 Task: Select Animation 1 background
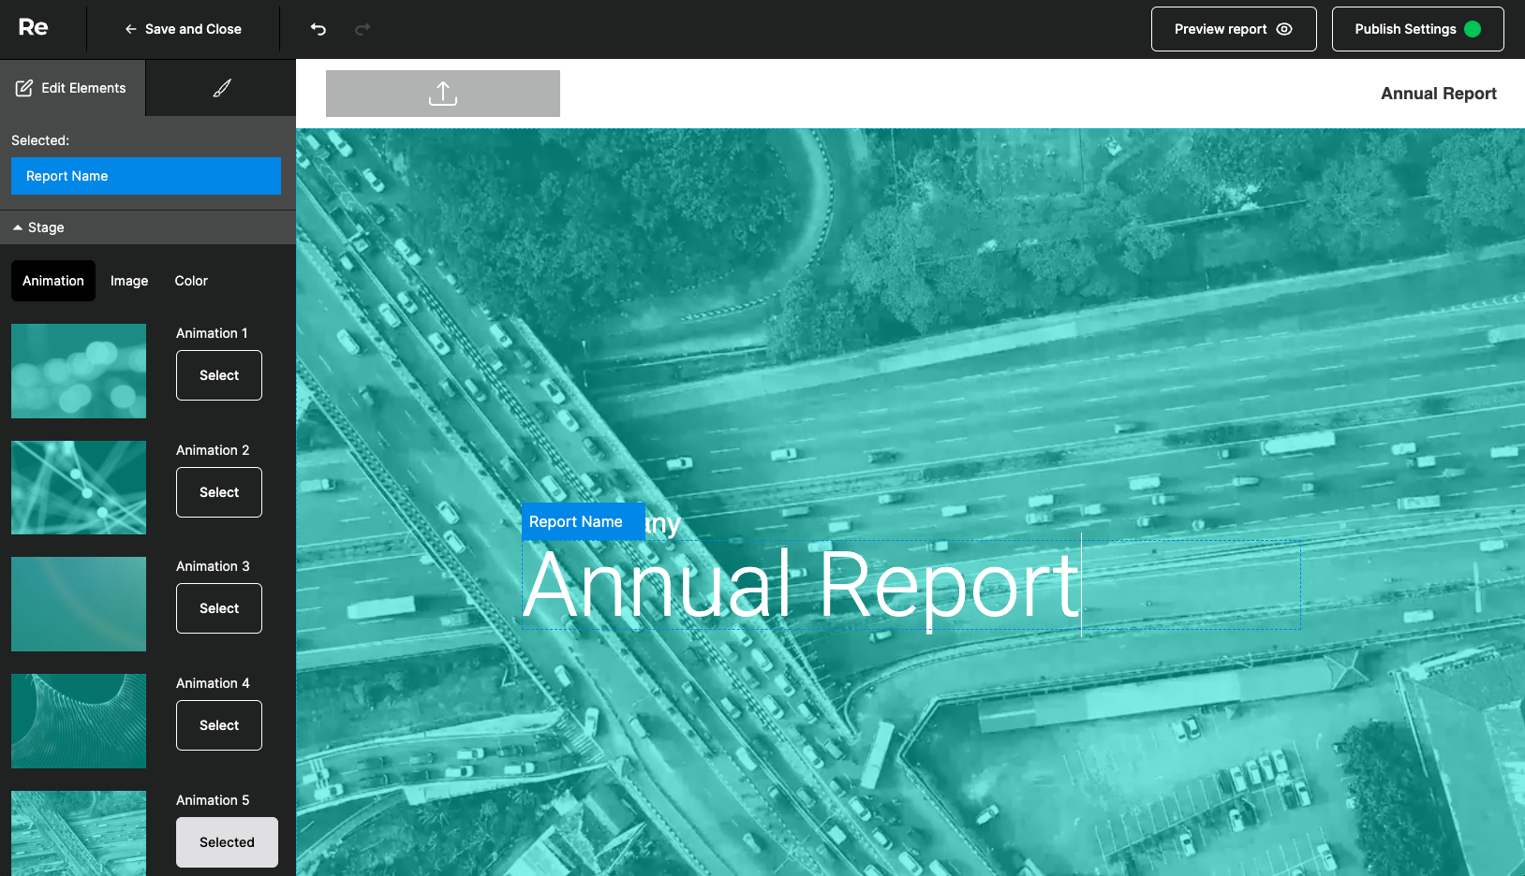219,375
